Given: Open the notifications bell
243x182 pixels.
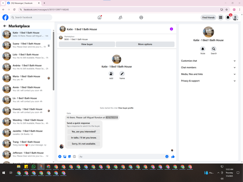Looking at the screenshot, I should [x=228, y=17].
